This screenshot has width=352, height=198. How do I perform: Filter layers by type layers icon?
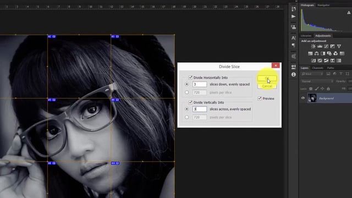[341, 74]
